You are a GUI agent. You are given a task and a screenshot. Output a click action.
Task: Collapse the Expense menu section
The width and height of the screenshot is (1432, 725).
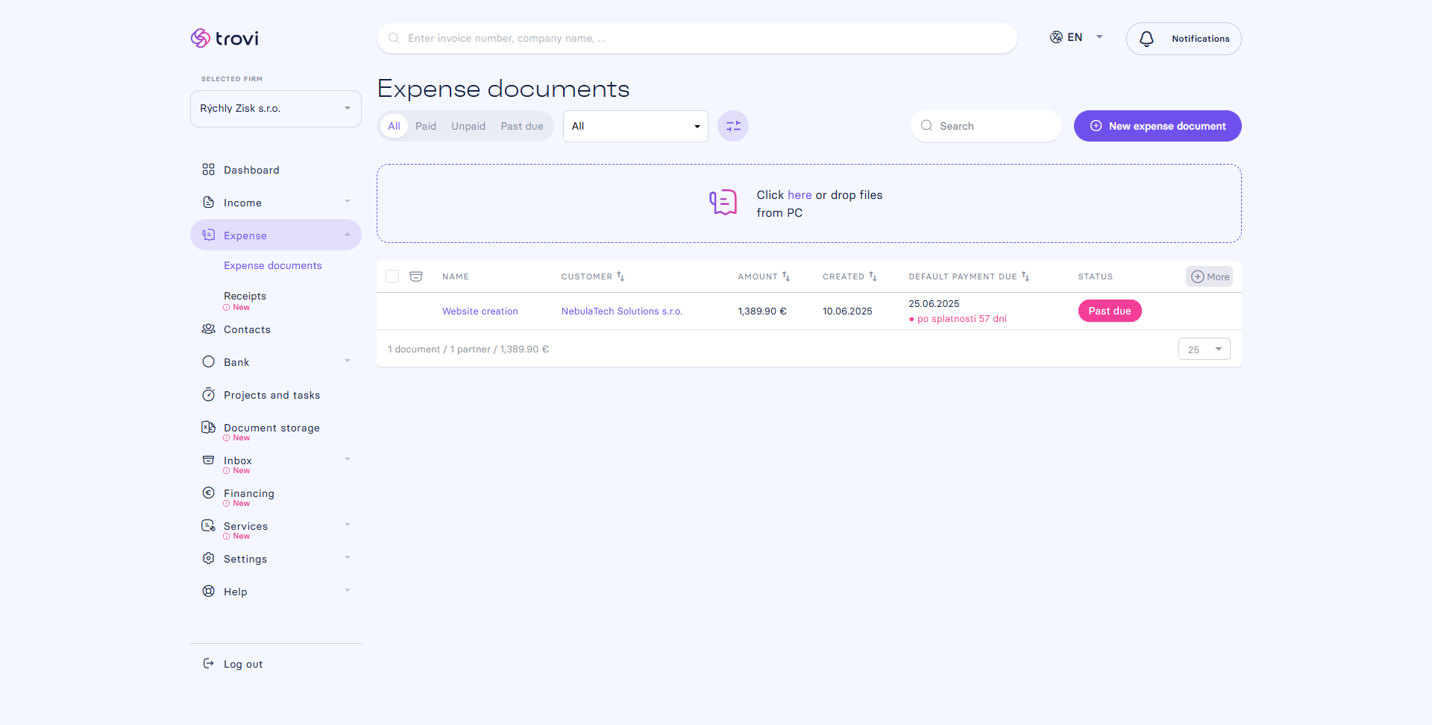pyautogui.click(x=348, y=235)
